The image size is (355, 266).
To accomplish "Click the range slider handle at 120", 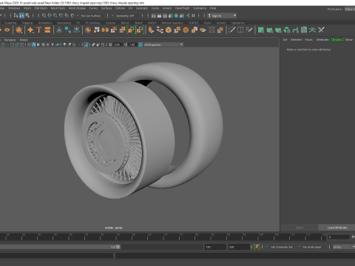I will (x=118, y=247).
